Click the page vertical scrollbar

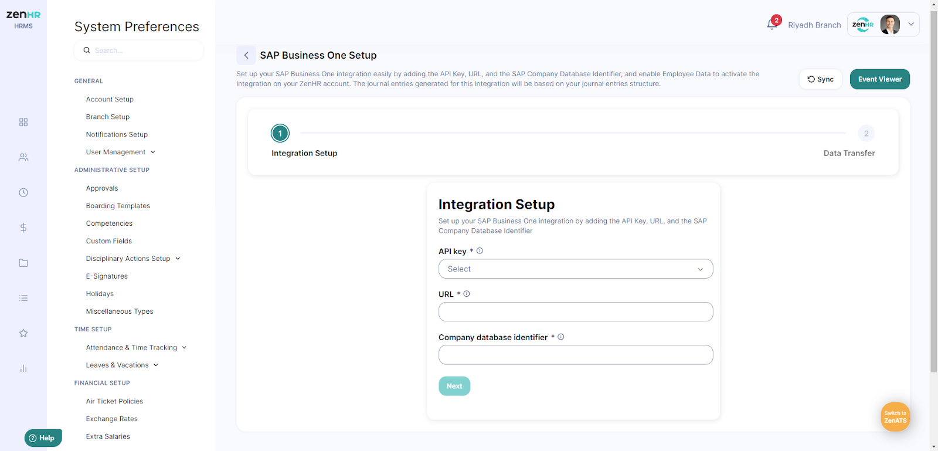click(x=934, y=191)
